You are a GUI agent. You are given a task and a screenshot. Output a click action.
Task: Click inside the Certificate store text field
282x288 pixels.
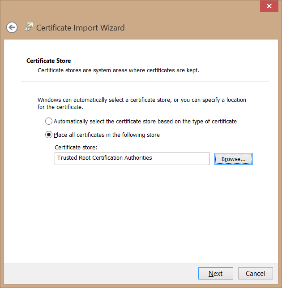tap(179, 159)
